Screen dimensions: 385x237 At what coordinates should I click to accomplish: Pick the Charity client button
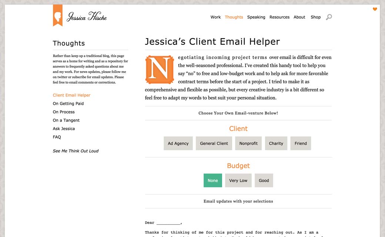pos(276,143)
